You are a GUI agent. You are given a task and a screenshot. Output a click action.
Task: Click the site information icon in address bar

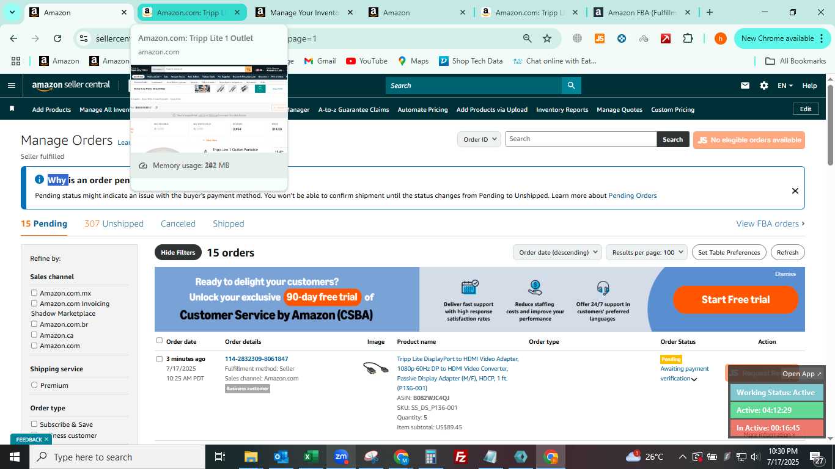click(x=84, y=38)
